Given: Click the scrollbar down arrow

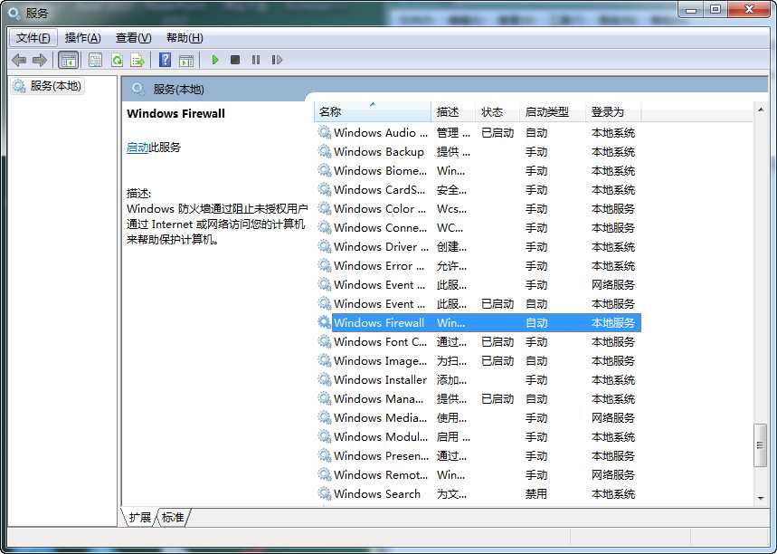Looking at the screenshot, I should (x=760, y=498).
